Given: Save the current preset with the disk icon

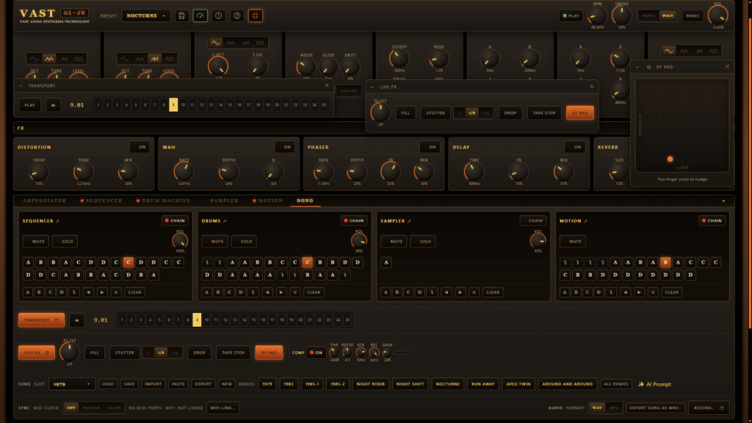Looking at the screenshot, I should (x=181, y=16).
